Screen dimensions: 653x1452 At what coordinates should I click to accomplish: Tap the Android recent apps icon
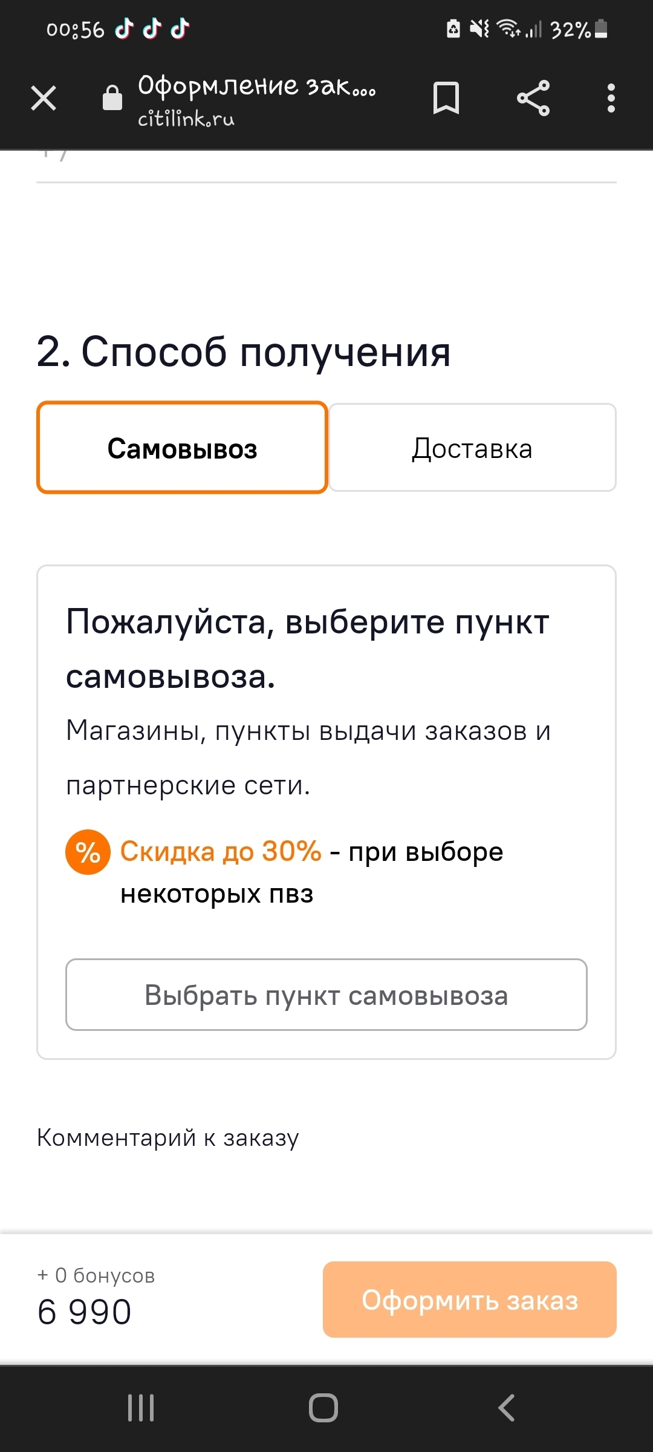click(x=141, y=1407)
